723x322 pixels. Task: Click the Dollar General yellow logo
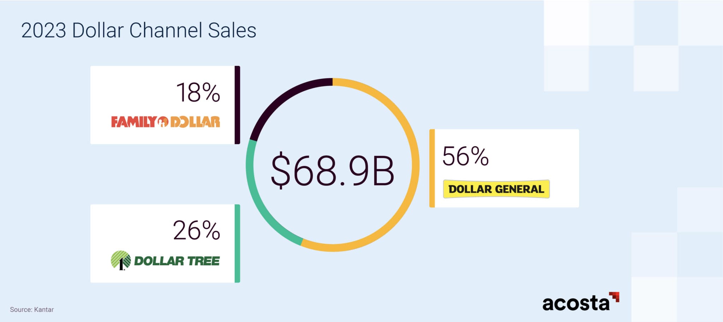click(x=496, y=189)
